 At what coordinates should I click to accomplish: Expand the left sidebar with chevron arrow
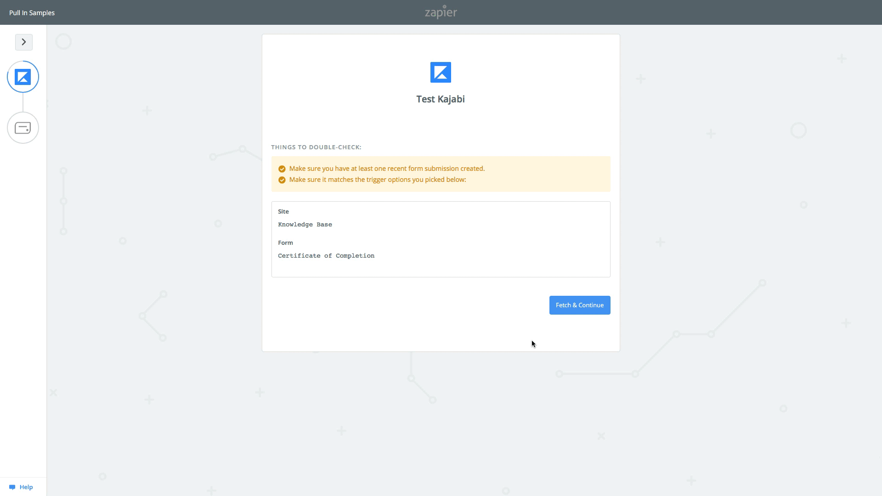pyautogui.click(x=24, y=42)
